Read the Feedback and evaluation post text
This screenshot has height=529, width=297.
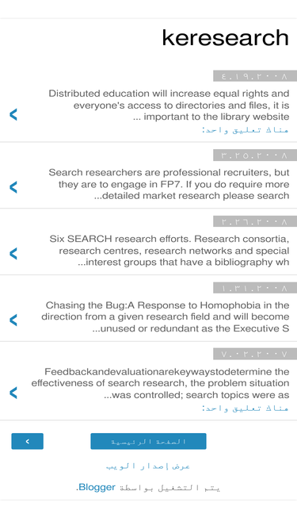(x=160, y=383)
